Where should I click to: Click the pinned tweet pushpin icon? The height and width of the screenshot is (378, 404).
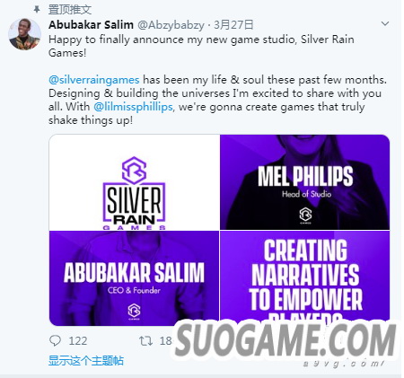pyautogui.click(x=37, y=10)
